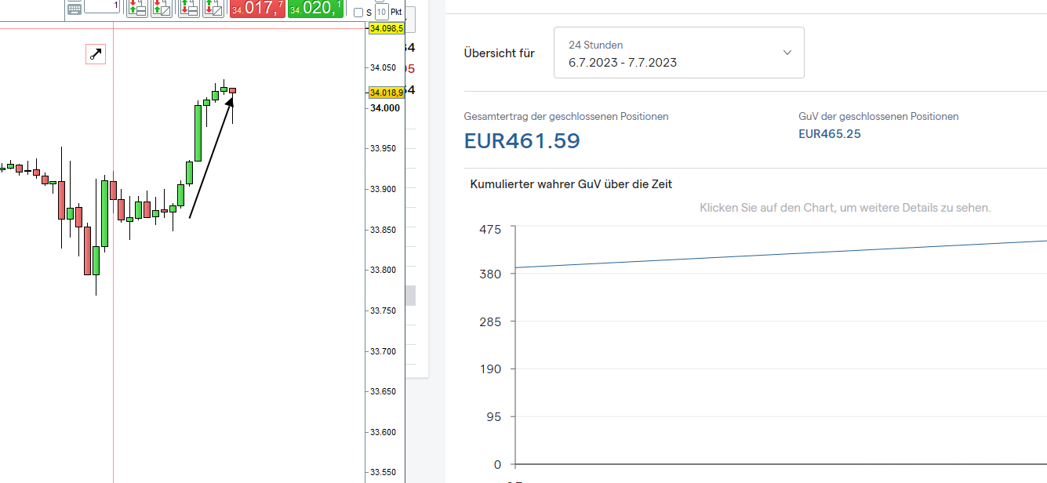Enable the S checkbox beside Pkt field

tap(358, 13)
